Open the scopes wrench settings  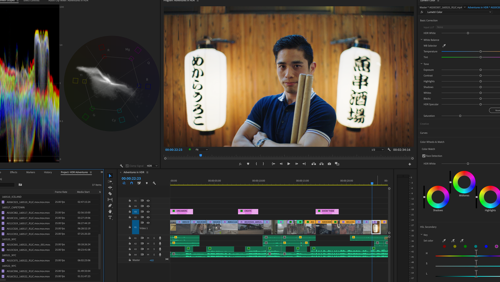(x=121, y=166)
